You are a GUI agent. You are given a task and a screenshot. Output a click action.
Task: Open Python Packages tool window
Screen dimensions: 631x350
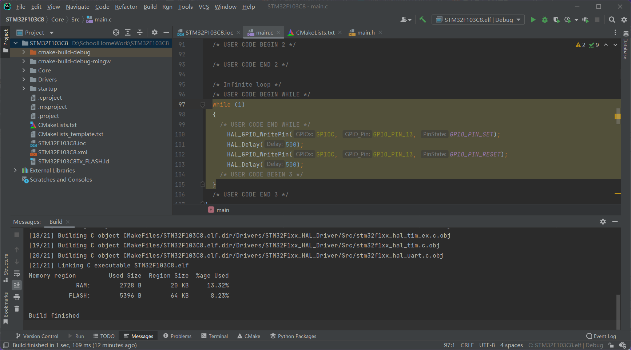tap(293, 336)
